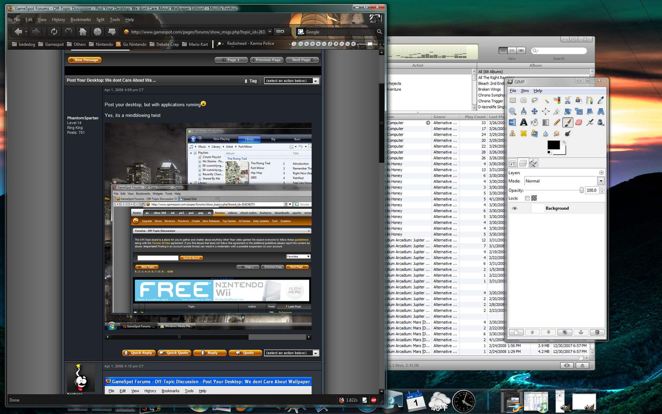This screenshot has height=414, width=662.
Task: Open the 'select an action below' dropdown at top
Action: [291, 81]
